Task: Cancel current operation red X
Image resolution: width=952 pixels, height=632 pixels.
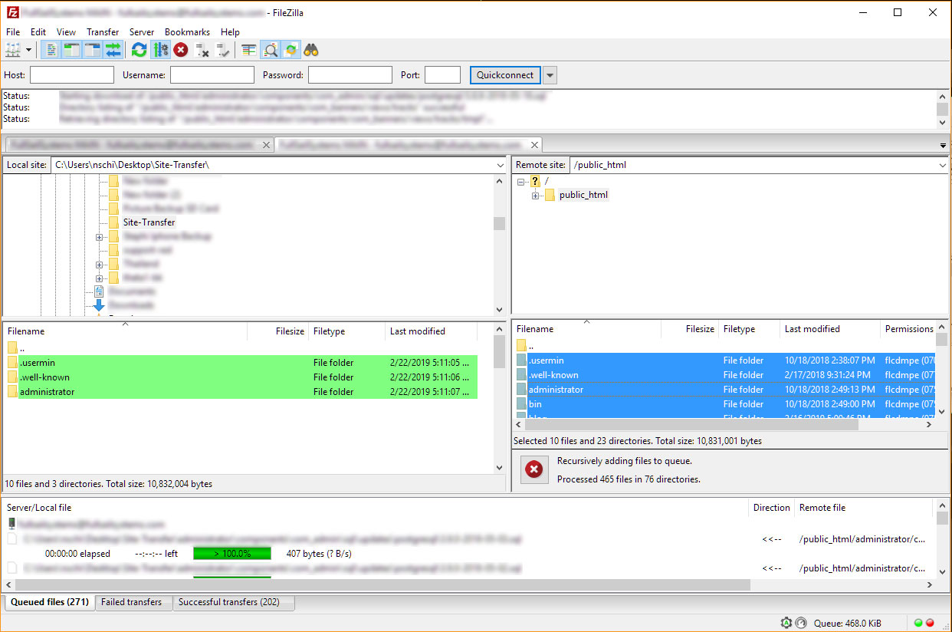Action: click(181, 50)
